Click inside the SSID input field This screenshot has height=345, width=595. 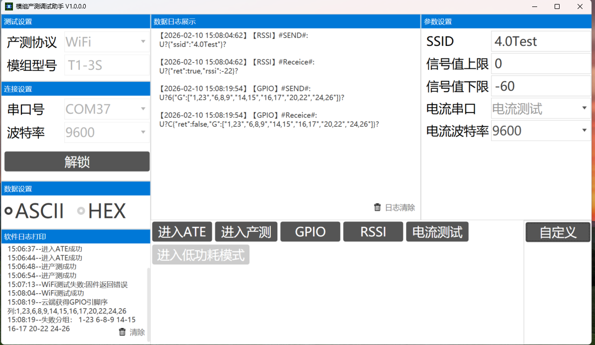[x=541, y=41]
